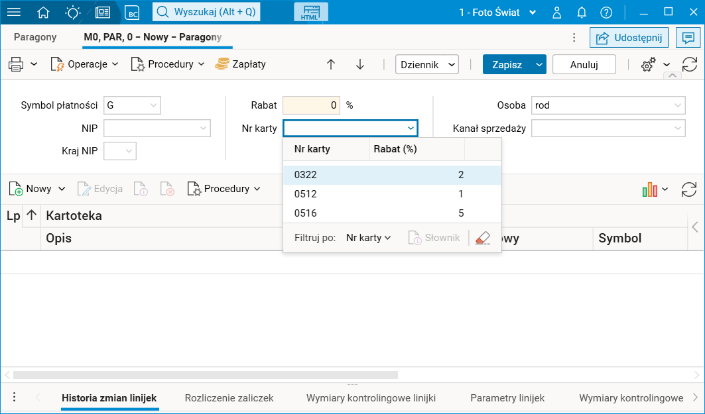Open bottom tabs three-dot menu

[15, 397]
